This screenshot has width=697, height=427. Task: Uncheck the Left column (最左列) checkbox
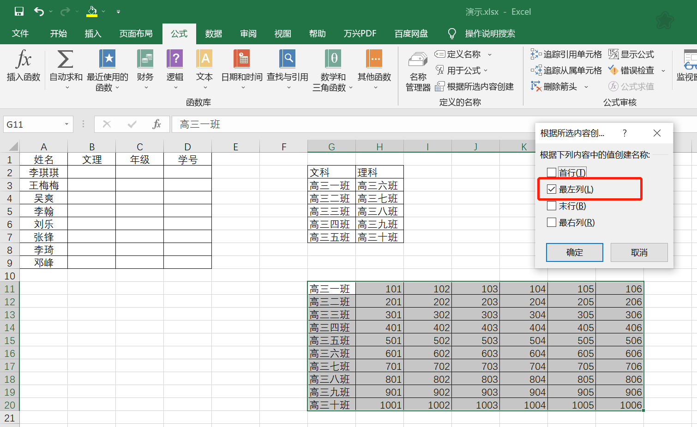[x=552, y=189]
